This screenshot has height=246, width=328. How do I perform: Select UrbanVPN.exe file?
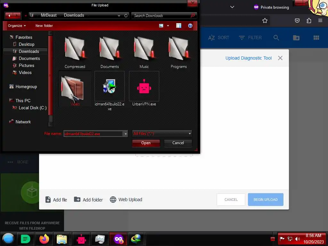144,89
